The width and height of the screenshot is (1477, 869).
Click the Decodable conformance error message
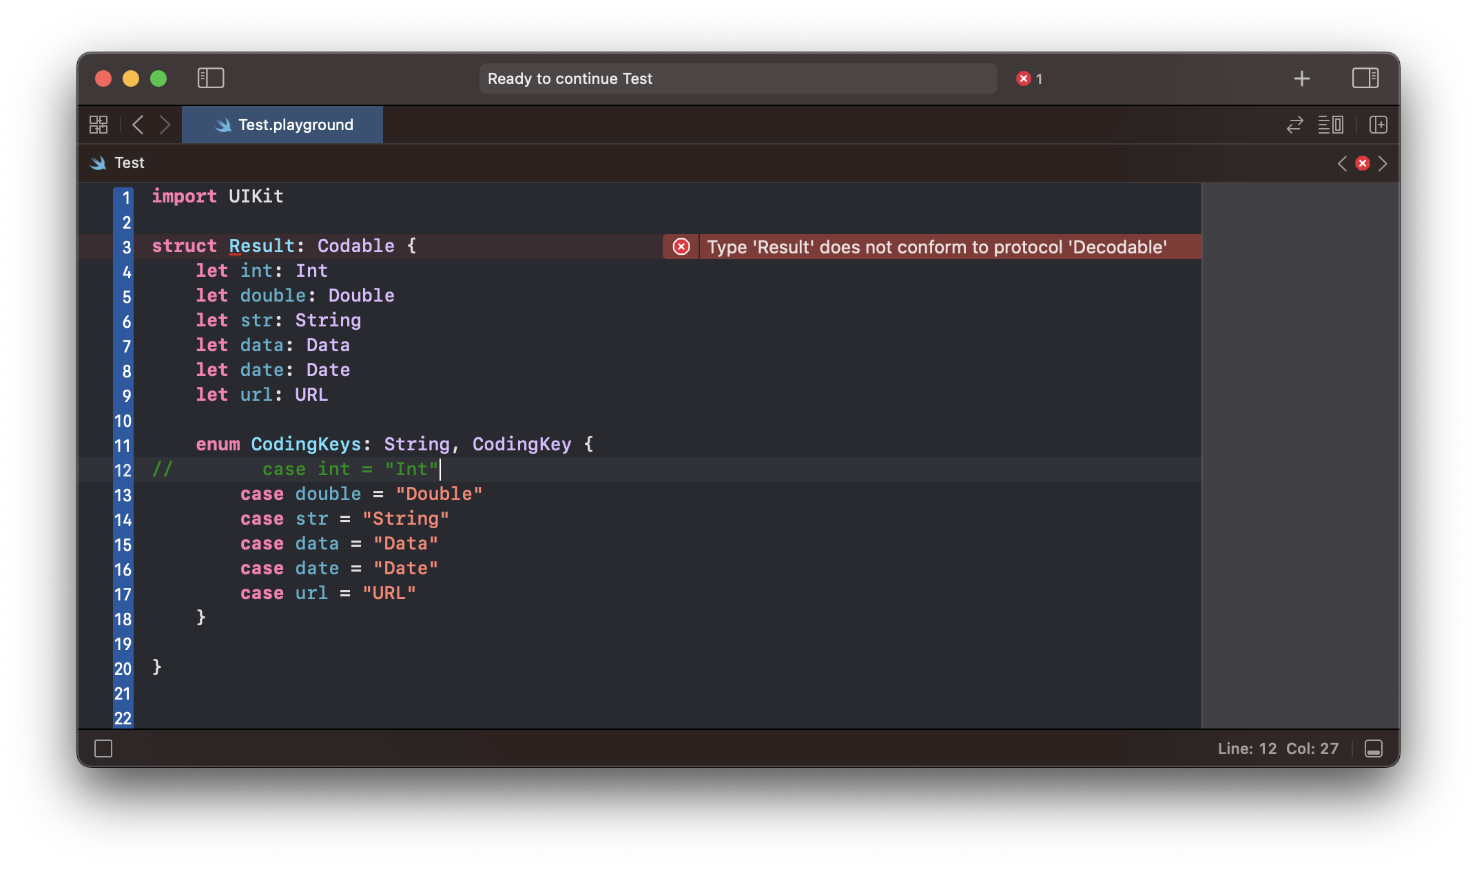coord(936,247)
